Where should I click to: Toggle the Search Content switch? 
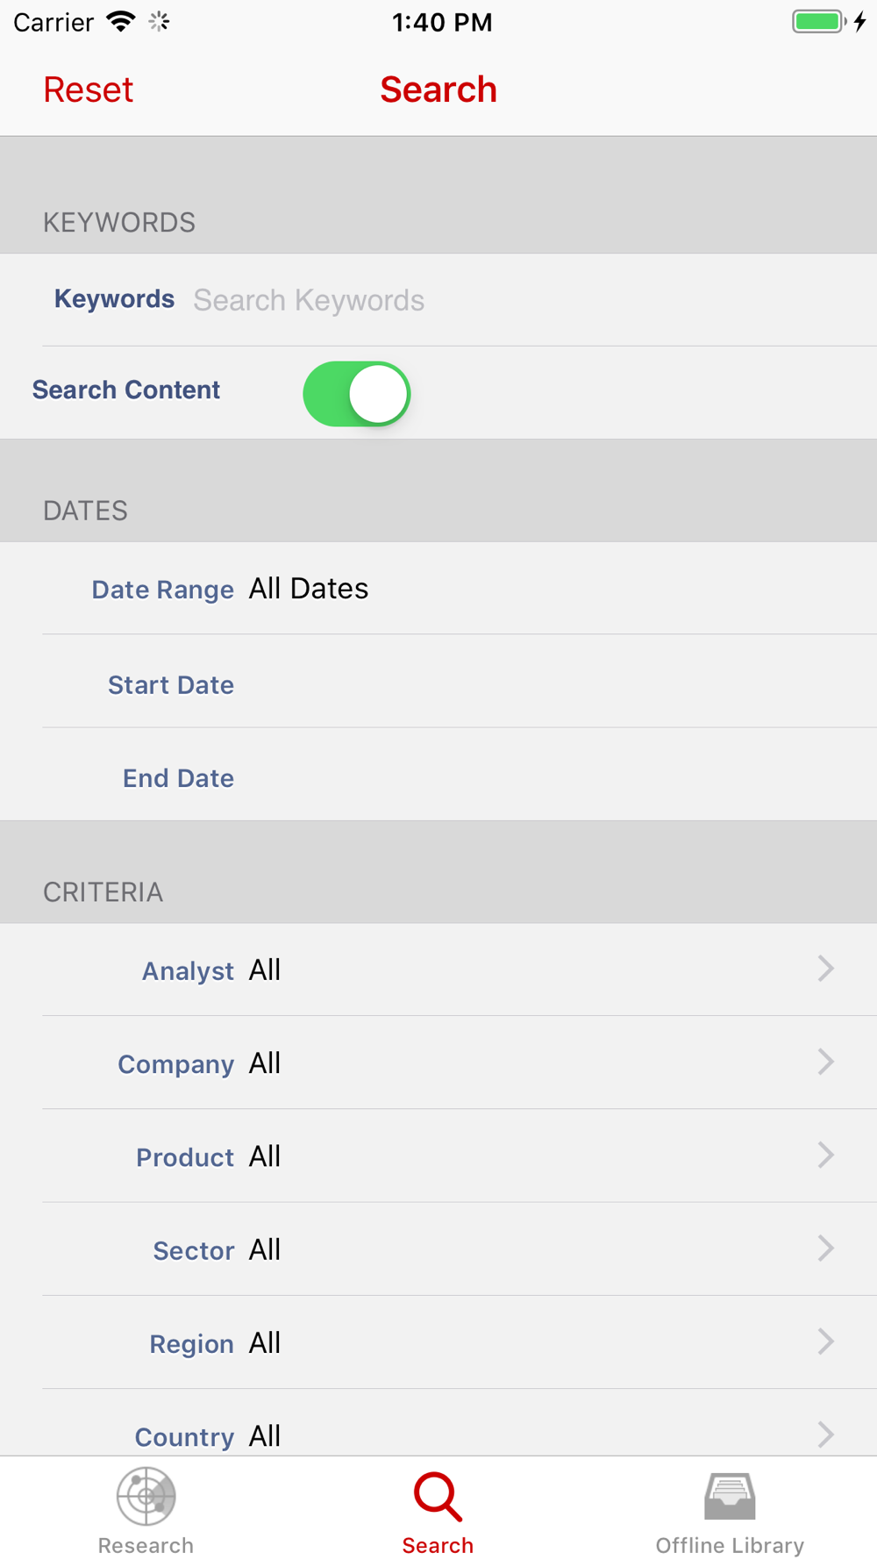(357, 394)
